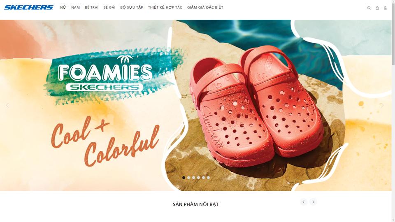The image size is (395, 222).
Task: Expand the BỘ SƯU TẬP menu
Action: [x=132, y=7]
